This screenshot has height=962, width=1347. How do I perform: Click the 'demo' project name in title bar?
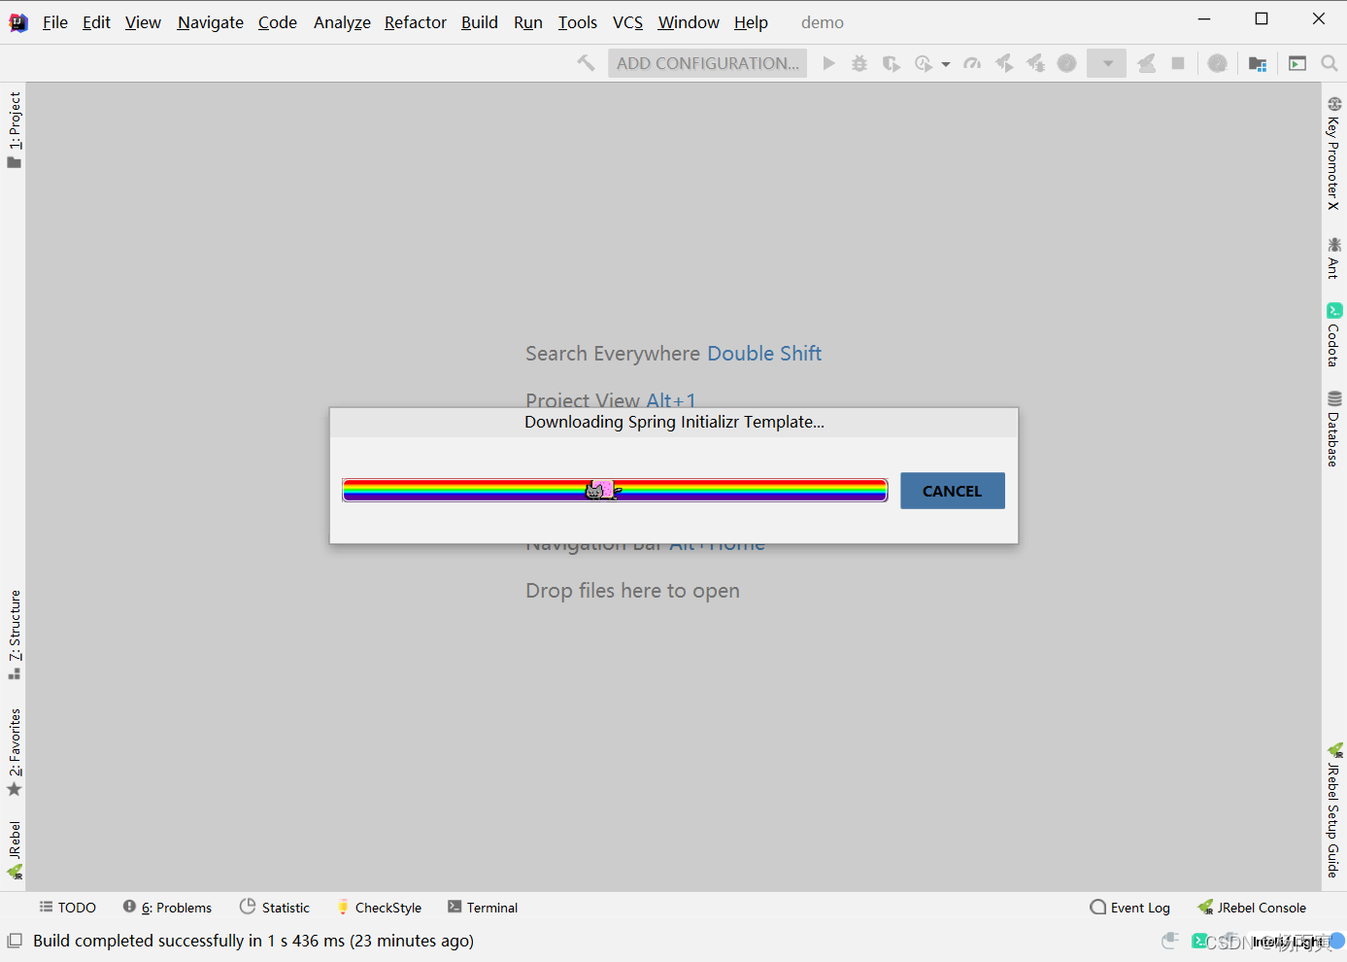pos(823,22)
